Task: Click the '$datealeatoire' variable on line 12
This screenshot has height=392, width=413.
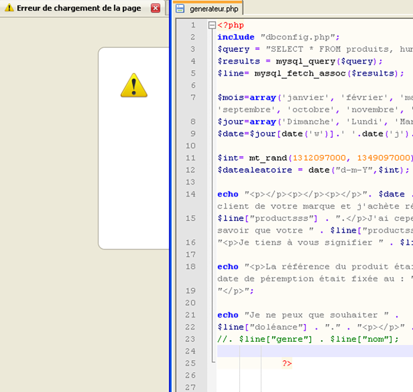Action: coord(255,170)
